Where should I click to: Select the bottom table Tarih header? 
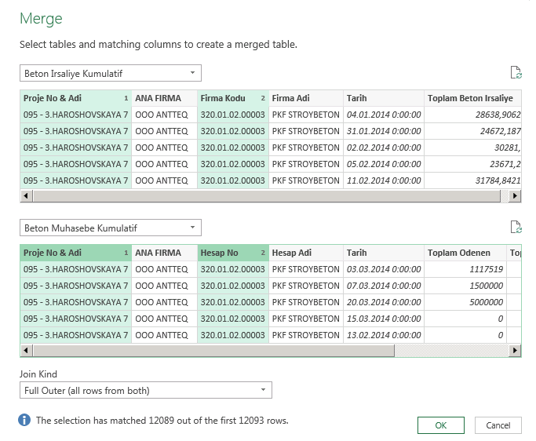[x=384, y=253]
